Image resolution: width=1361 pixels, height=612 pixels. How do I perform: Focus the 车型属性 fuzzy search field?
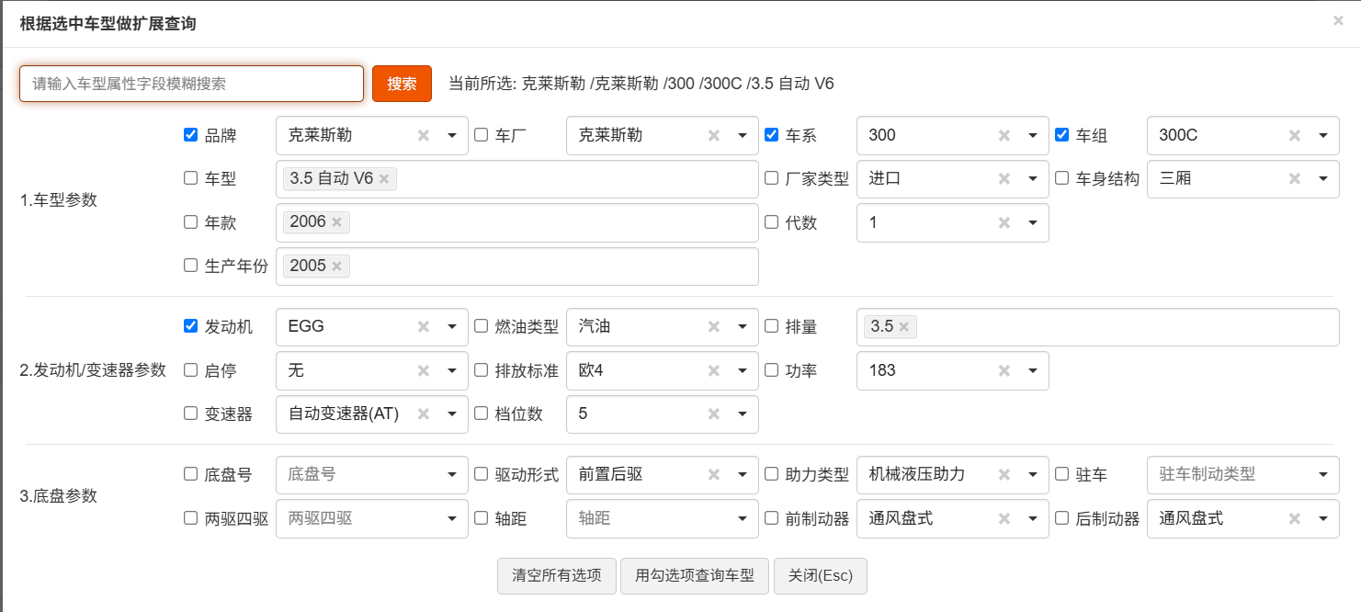pos(191,84)
